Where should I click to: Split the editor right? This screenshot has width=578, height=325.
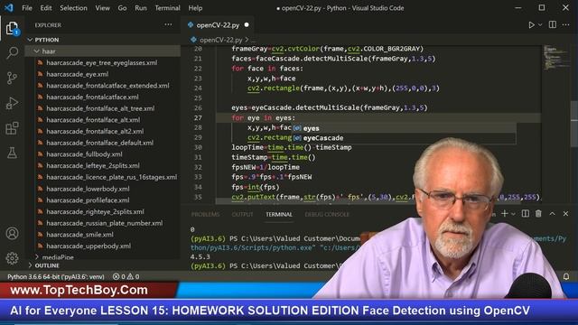552,24
